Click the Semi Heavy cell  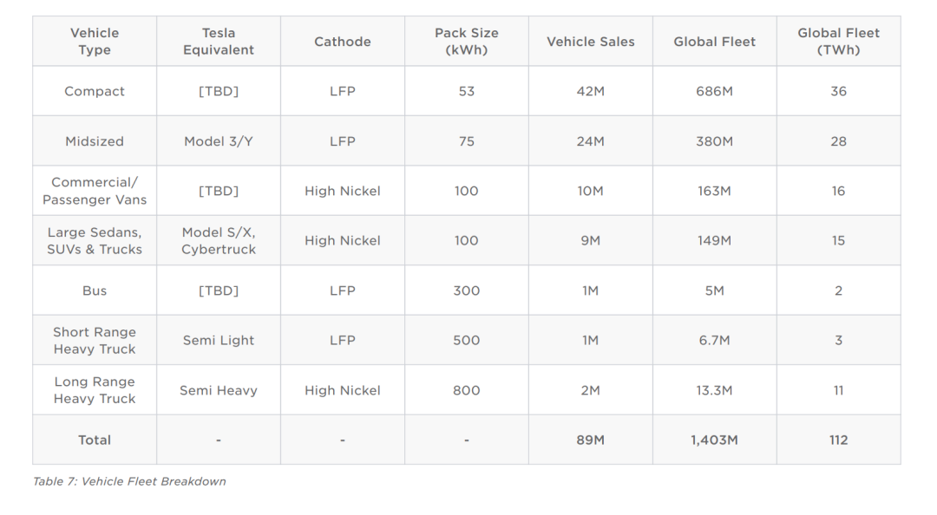pos(219,390)
